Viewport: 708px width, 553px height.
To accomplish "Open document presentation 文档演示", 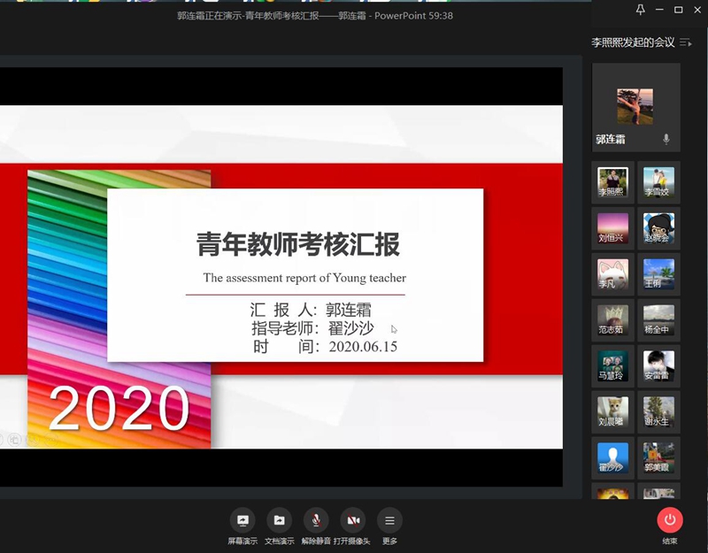I will (x=279, y=521).
